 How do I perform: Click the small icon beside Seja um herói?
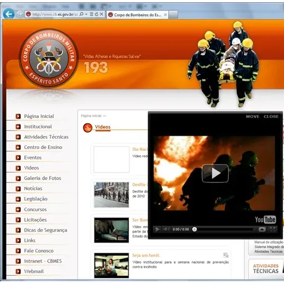tap(226, 255)
